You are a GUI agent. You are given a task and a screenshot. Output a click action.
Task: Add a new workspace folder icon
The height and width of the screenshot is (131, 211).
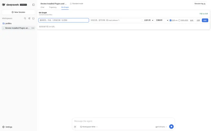coord(33,18)
